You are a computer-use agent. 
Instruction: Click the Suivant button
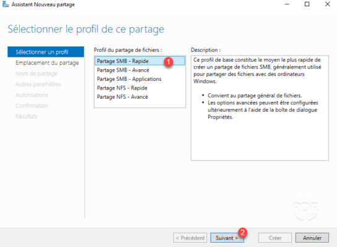(x=227, y=238)
